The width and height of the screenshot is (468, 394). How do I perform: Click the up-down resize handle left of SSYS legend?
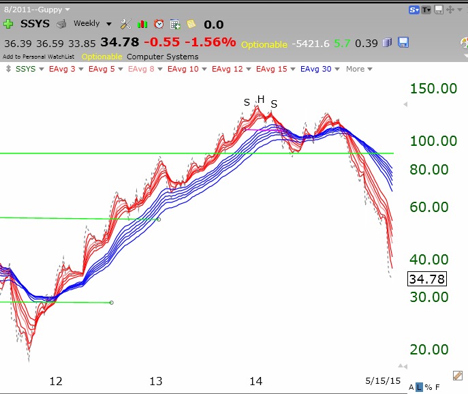point(8,69)
